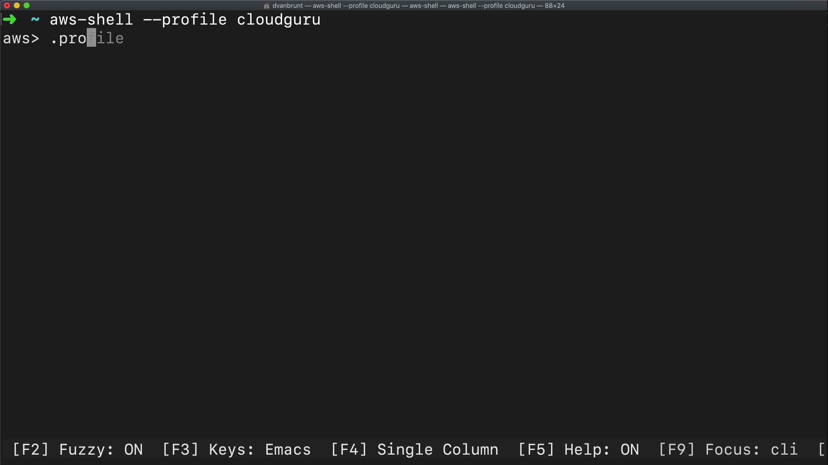Click the typed .pro command text

point(69,38)
